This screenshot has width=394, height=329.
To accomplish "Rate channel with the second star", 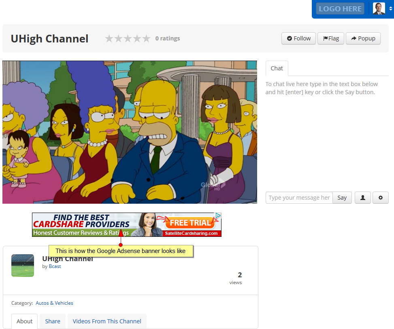I will pos(118,39).
